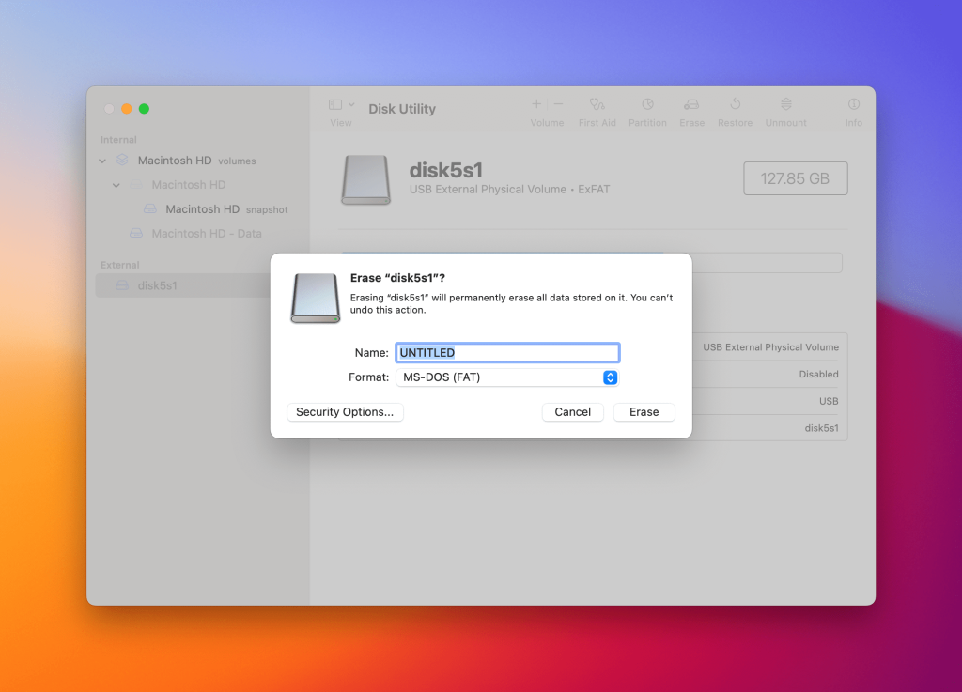Collapse the nested Macintosh HD container
This screenshot has width=962, height=692.
(116, 185)
